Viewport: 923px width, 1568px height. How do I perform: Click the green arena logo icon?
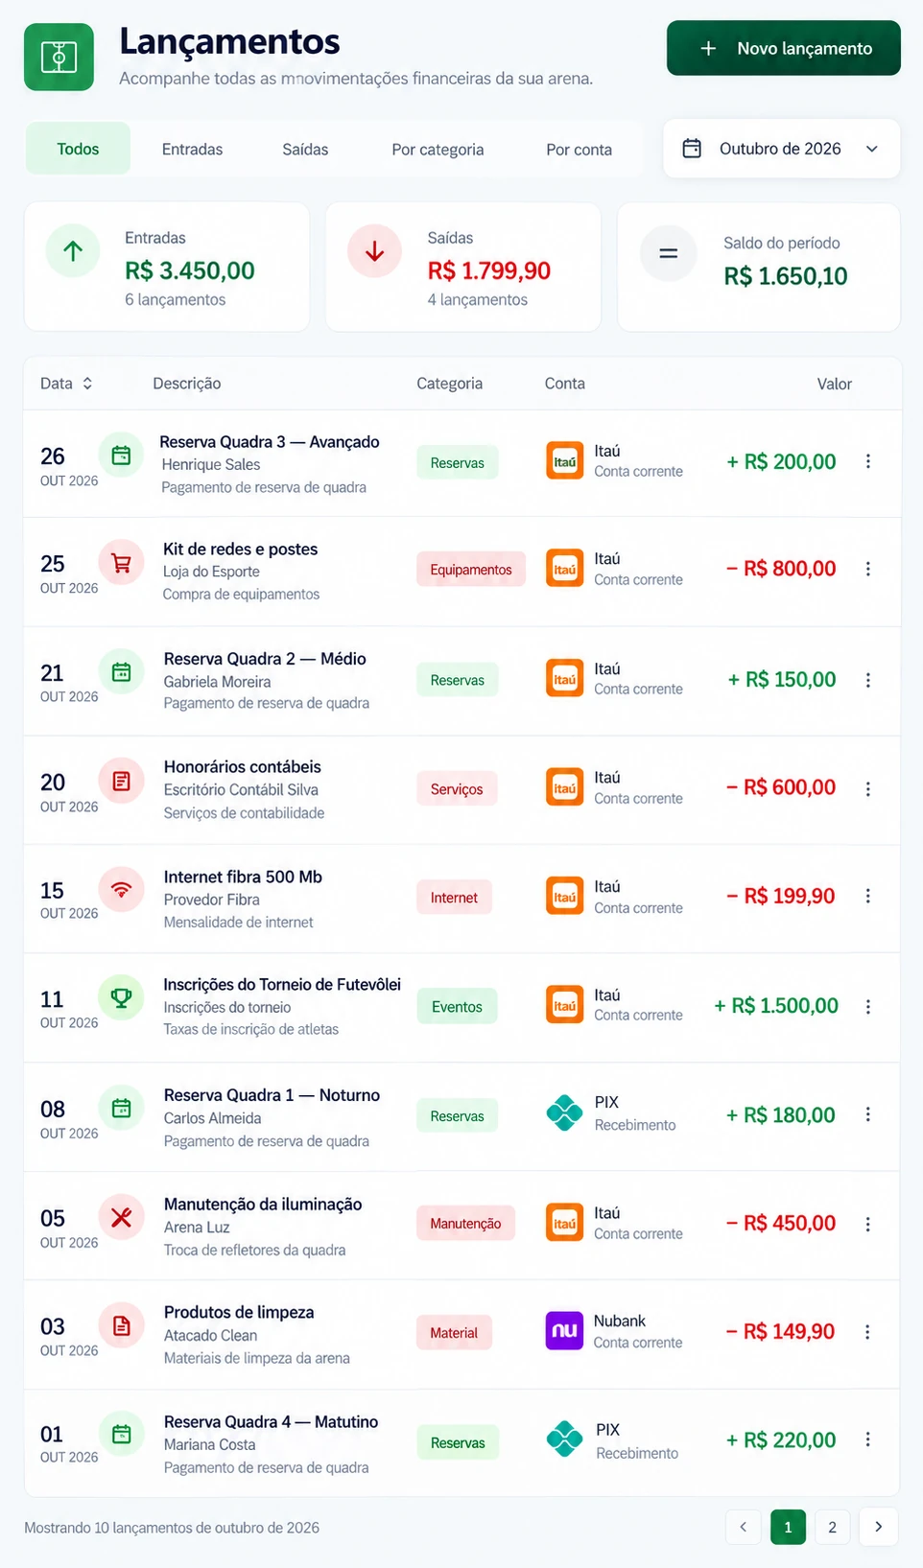[59, 58]
